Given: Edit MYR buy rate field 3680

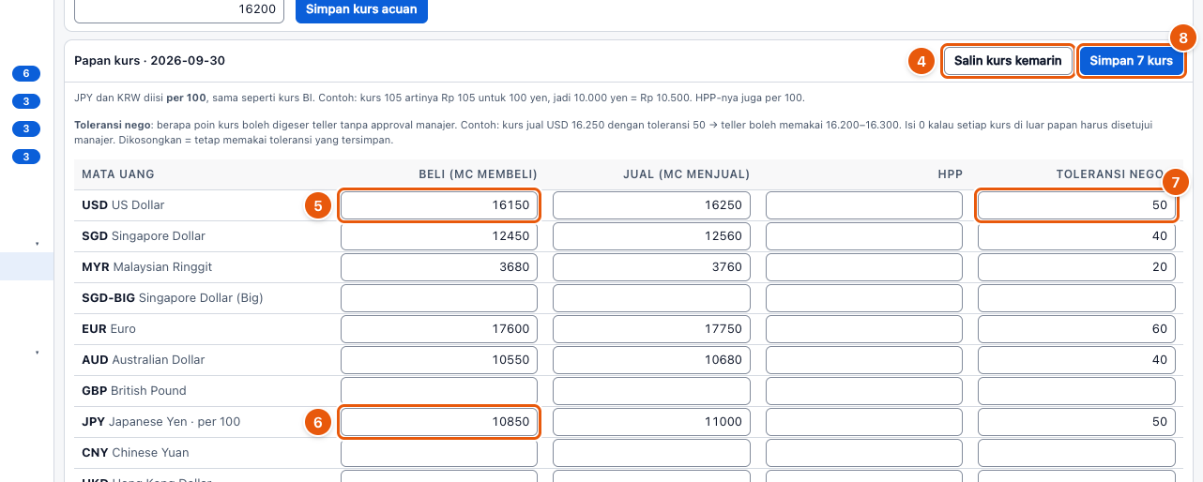Looking at the screenshot, I should click(x=439, y=267).
